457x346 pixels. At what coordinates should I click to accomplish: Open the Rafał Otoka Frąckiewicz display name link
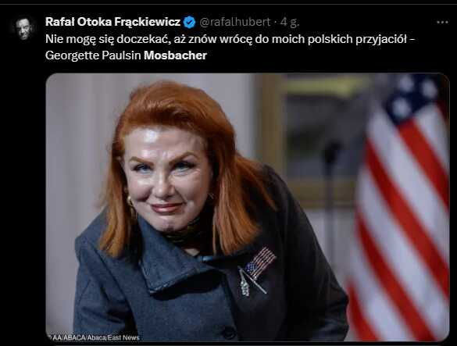(112, 22)
